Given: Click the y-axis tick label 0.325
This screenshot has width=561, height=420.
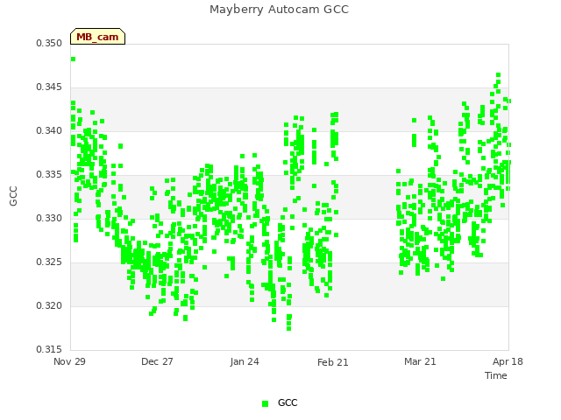Looking at the screenshot, I should coord(49,262).
